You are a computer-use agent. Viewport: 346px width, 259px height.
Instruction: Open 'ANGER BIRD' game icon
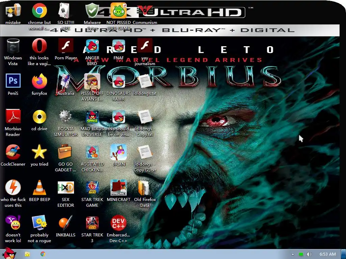tap(92, 46)
